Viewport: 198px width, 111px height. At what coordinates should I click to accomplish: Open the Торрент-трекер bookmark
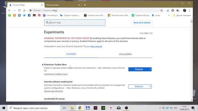click(x=70, y=15)
